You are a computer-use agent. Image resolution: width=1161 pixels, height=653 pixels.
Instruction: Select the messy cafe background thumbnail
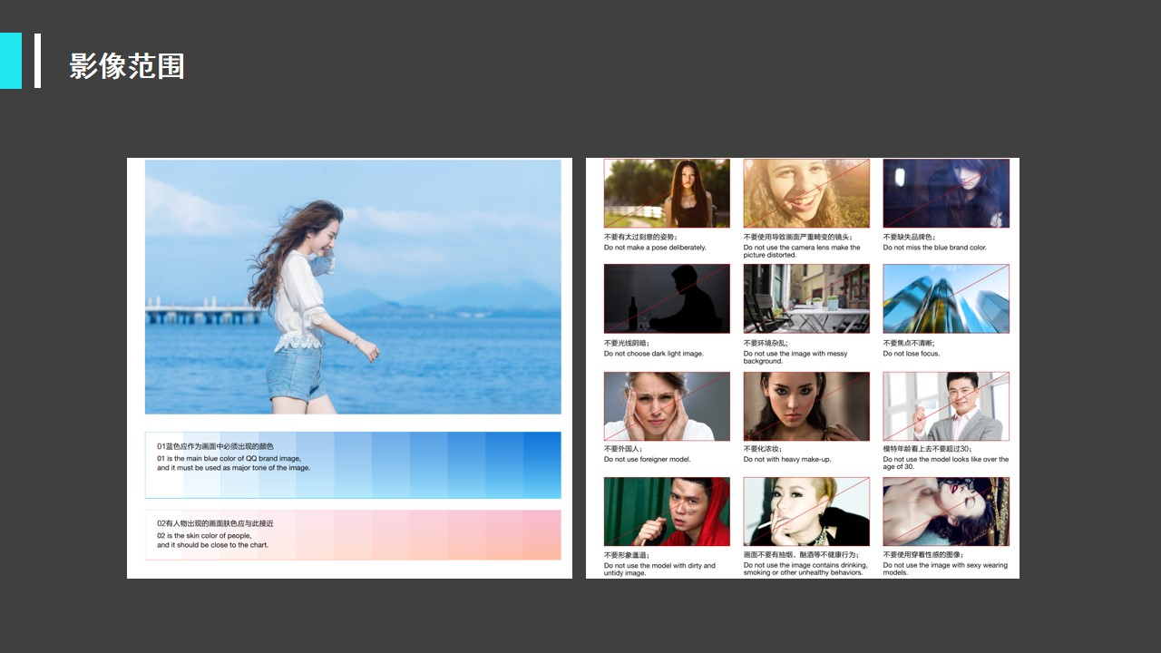[x=806, y=298]
